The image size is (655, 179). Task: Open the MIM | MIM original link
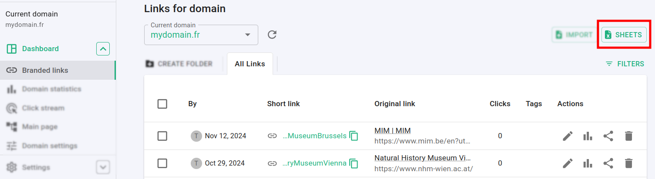pos(392,130)
